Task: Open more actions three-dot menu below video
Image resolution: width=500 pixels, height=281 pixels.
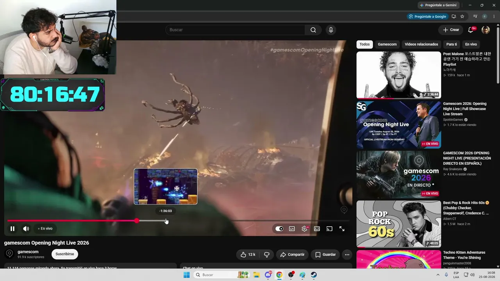Action: coord(347,254)
